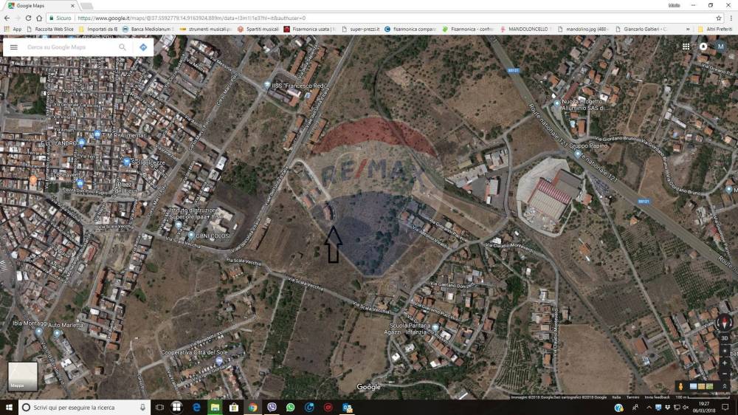The height and width of the screenshot is (415, 738).
Task: Select the 'Ibla Montagg' place marker
Action: [39, 331]
